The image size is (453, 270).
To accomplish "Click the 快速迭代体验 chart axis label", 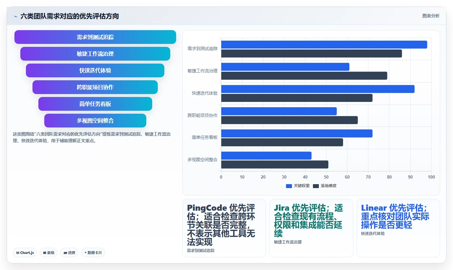I will [x=205, y=93].
